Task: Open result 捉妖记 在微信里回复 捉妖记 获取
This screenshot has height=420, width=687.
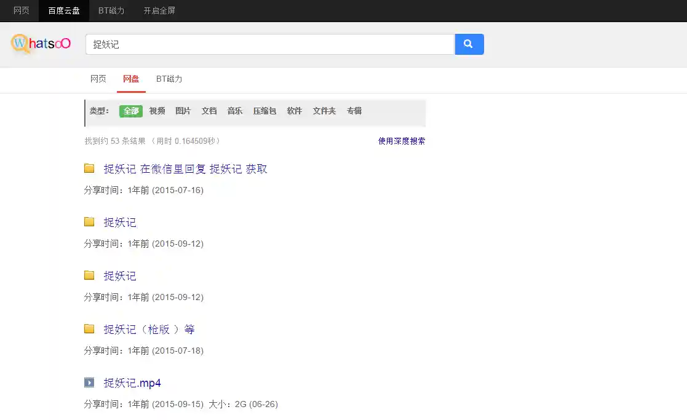Action: tap(185, 169)
